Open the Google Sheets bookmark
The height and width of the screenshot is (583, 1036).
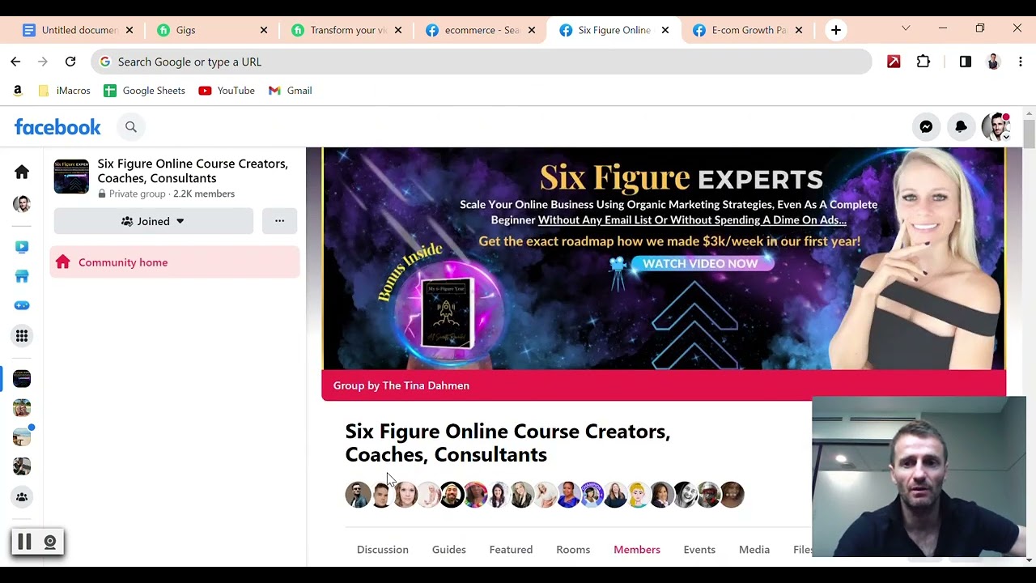[145, 91]
